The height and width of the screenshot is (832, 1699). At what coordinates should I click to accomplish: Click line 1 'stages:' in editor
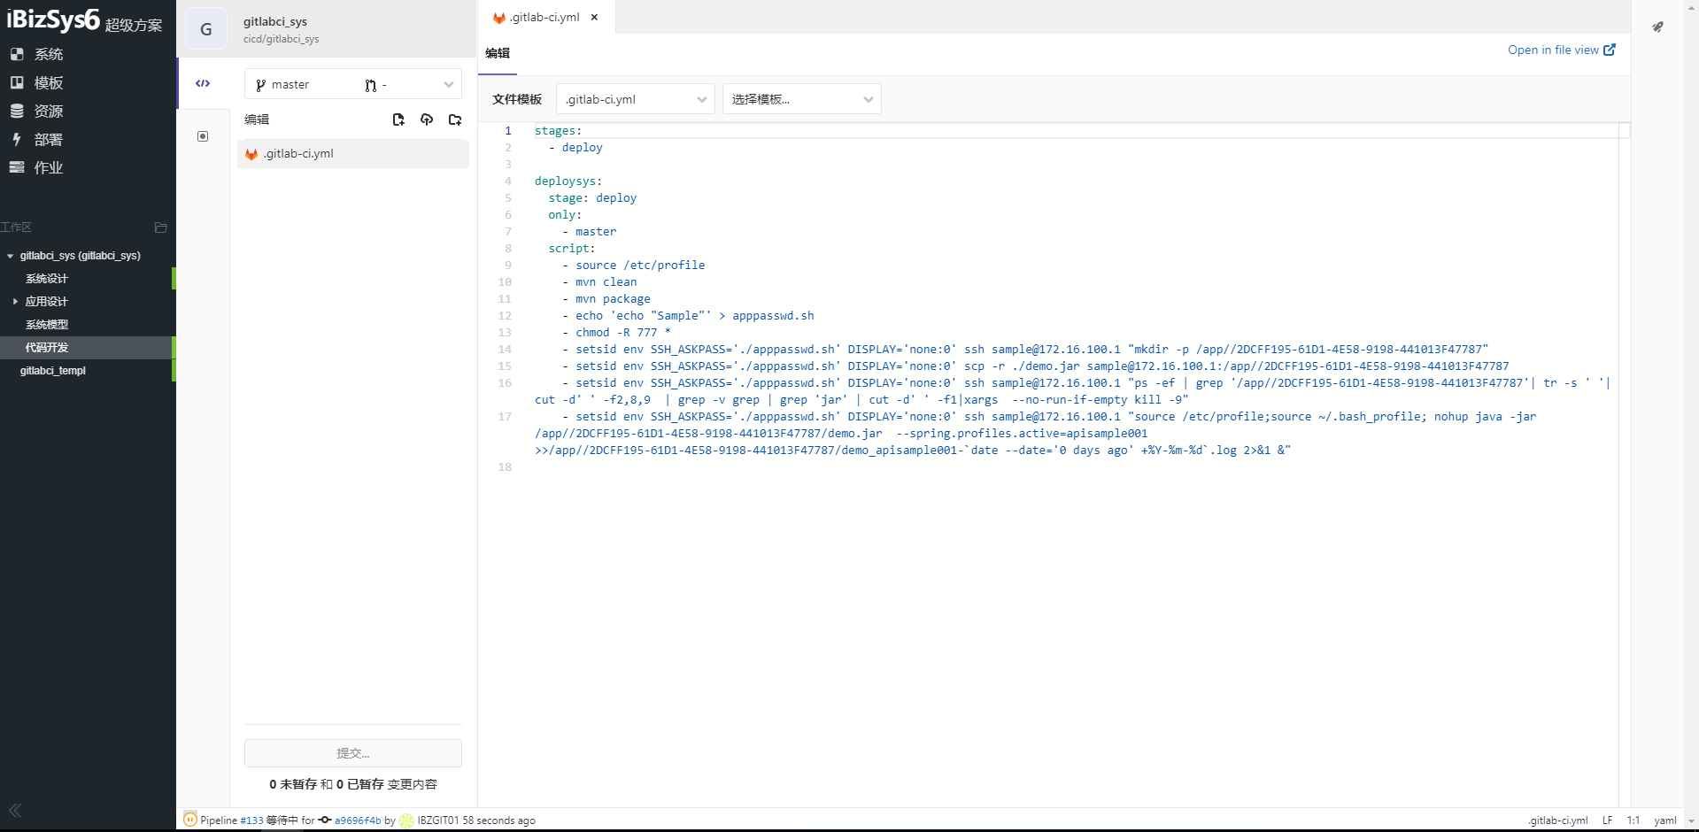[x=559, y=131]
